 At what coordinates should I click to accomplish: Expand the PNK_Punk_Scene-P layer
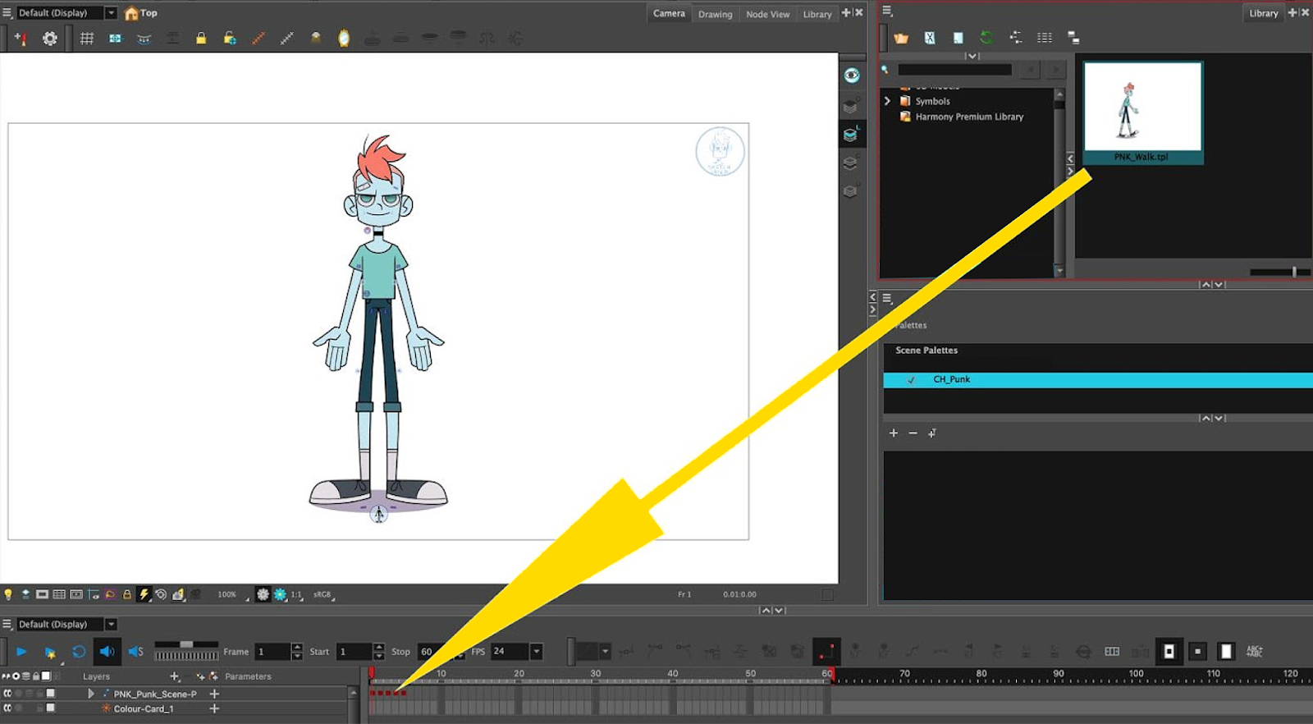[x=90, y=694]
